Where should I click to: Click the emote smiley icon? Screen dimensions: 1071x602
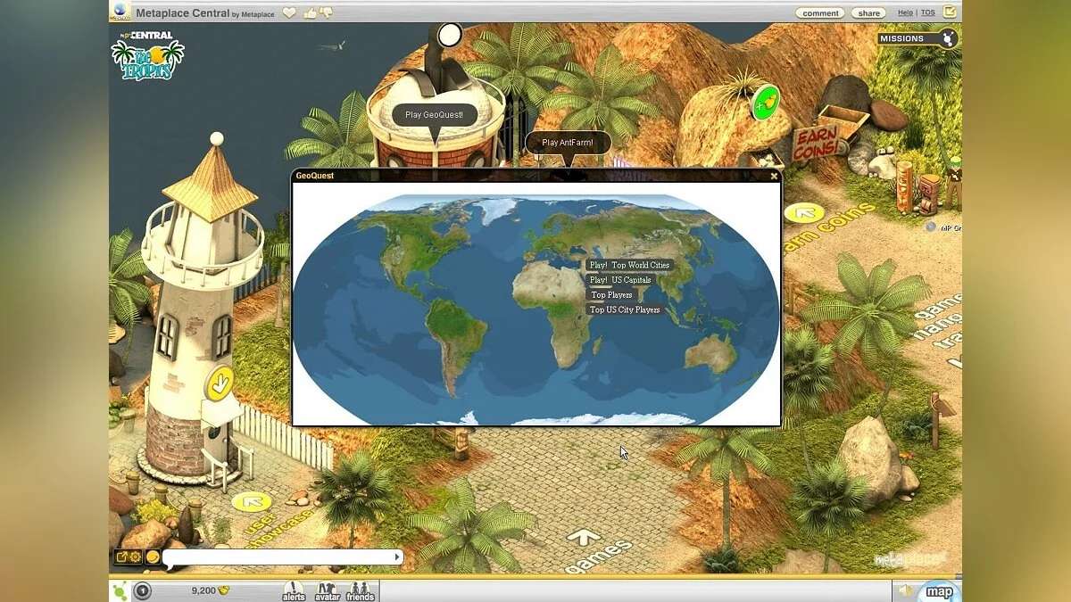pos(153,557)
